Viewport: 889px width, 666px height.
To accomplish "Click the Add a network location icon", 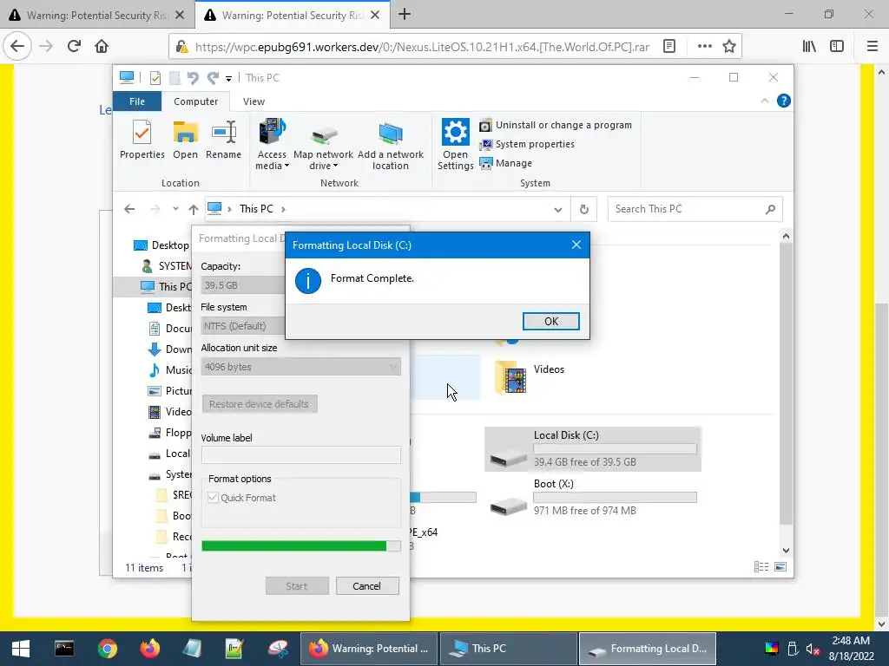I will click(390, 145).
